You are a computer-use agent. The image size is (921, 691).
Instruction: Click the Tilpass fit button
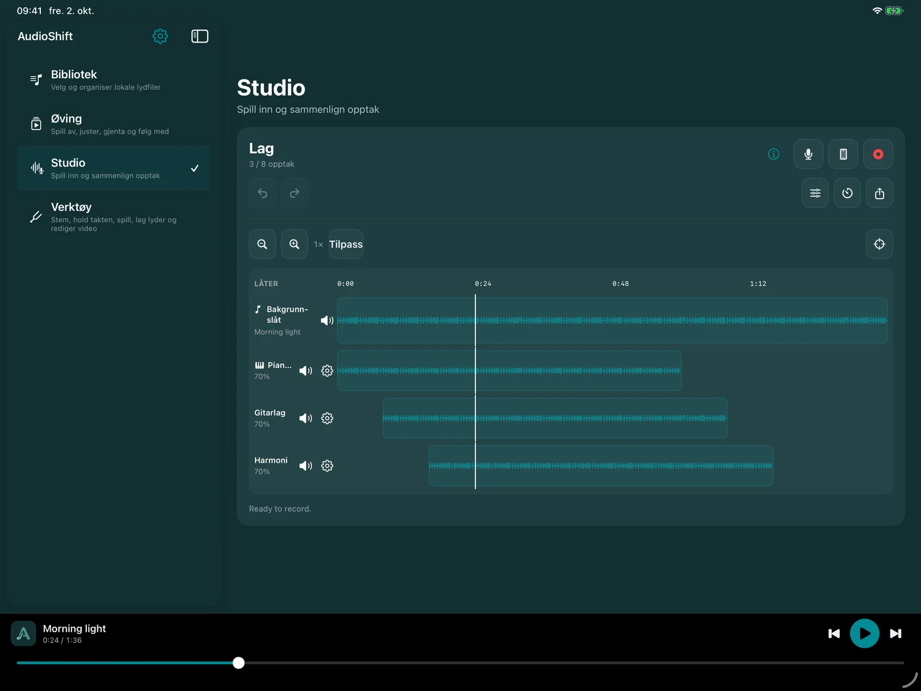tap(346, 244)
